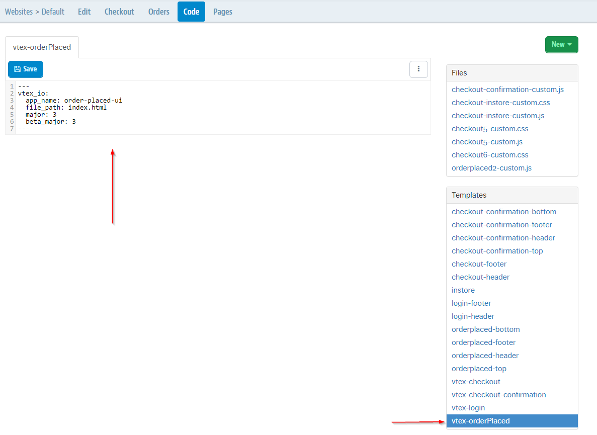Select the vtex-orderPlaced editor tab

[x=42, y=47]
